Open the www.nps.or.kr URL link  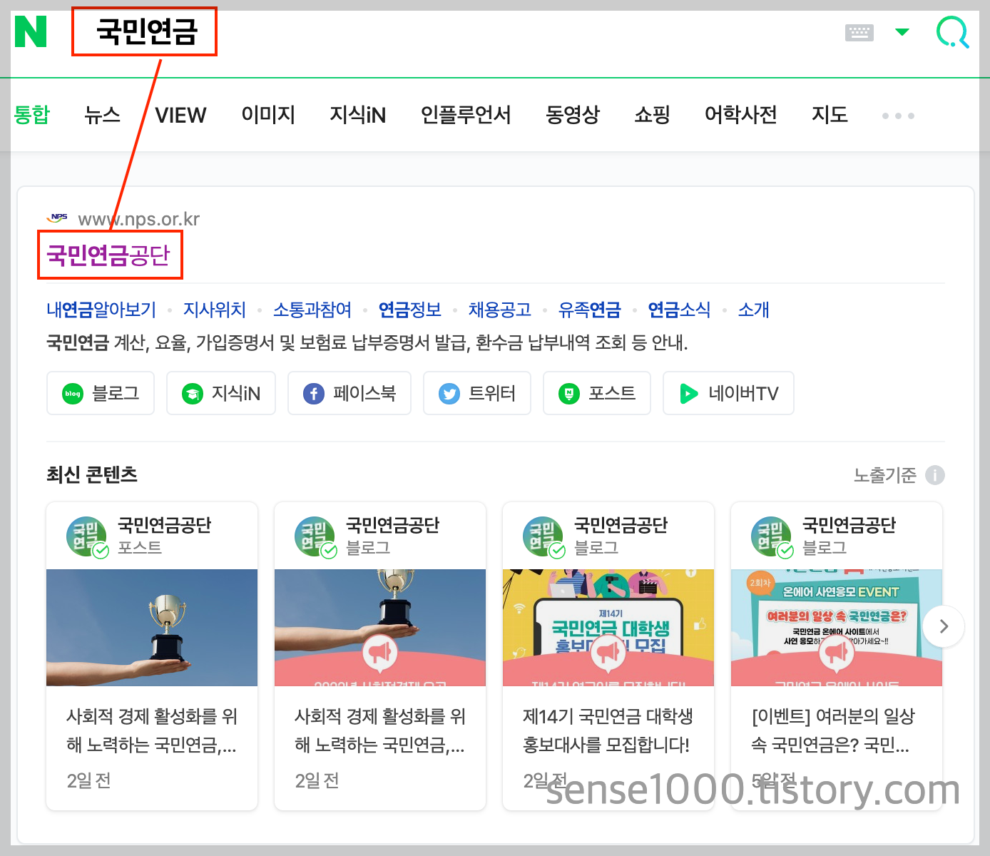pos(138,219)
